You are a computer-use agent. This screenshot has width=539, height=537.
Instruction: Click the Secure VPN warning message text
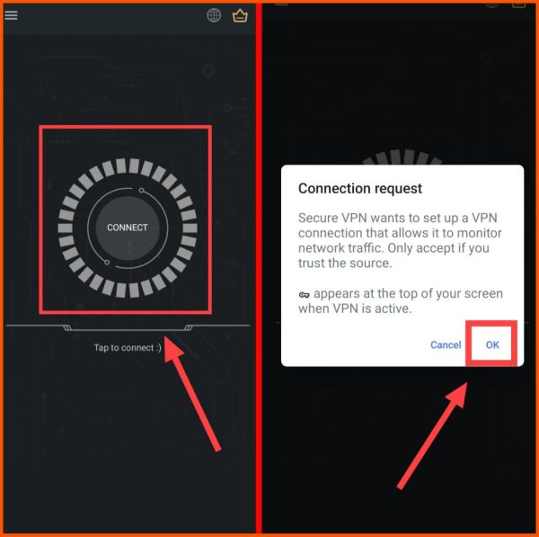[x=400, y=240]
